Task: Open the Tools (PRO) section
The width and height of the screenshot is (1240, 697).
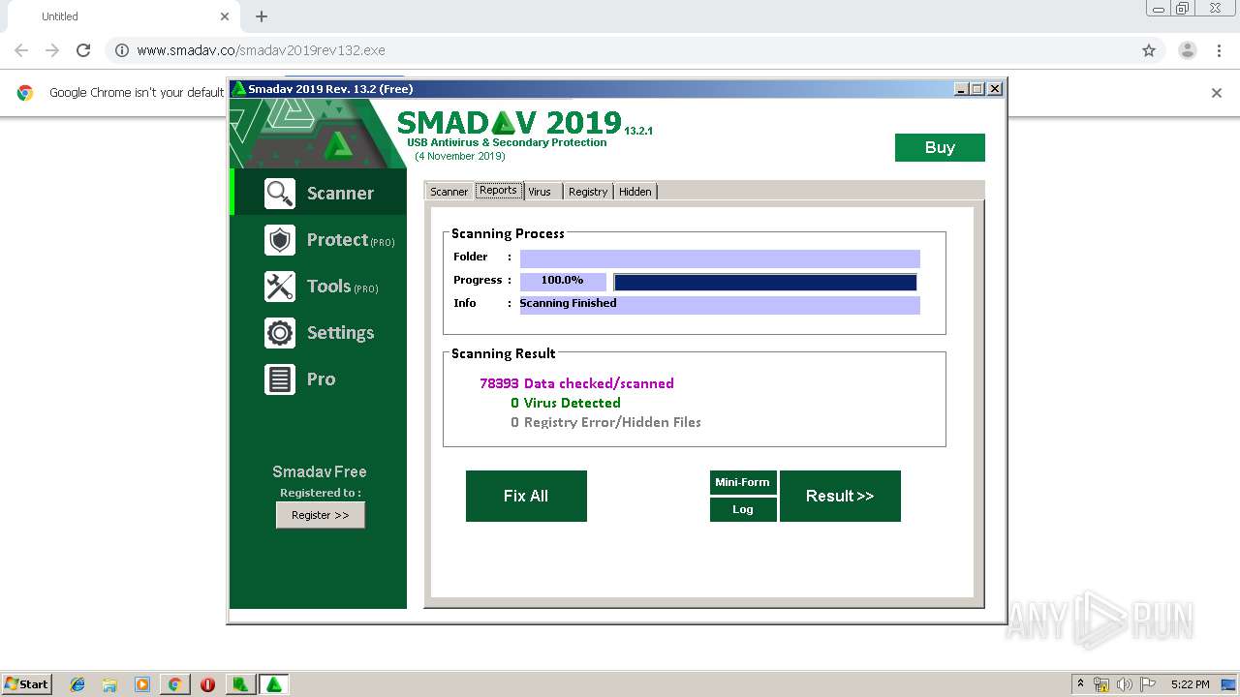Action: pyautogui.click(x=319, y=287)
